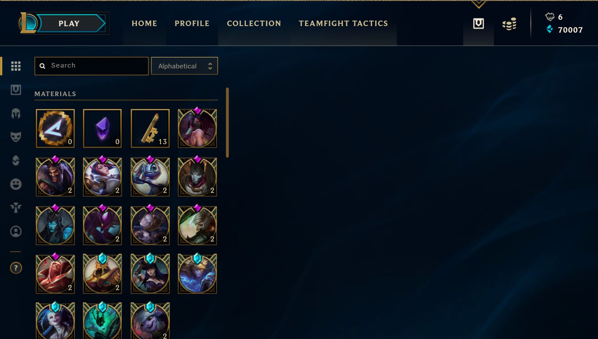Open the Profile tab
Viewport: 598px width, 339px height.
coord(192,23)
